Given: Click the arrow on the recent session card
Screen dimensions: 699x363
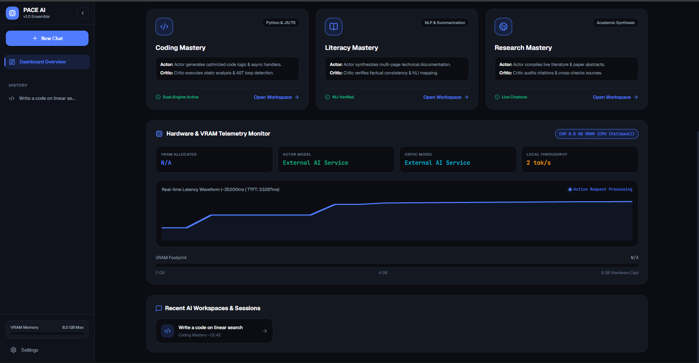Looking at the screenshot, I should (x=265, y=331).
